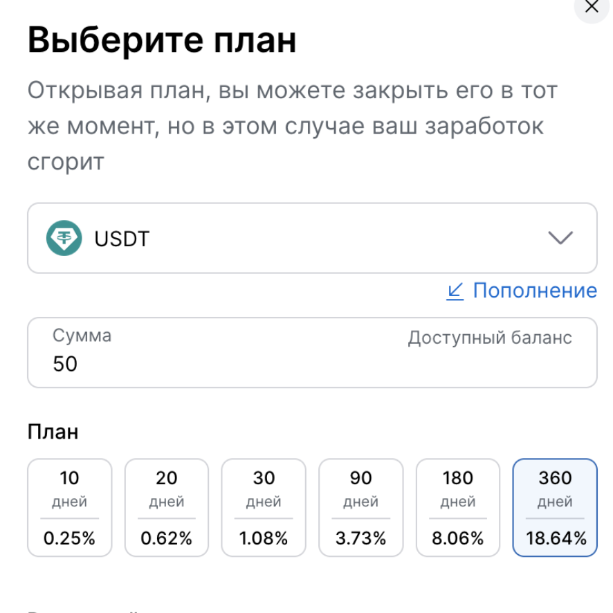This screenshot has height=613, width=613.
Task: Pick the 90 дней plan
Action: [x=360, y=507]
